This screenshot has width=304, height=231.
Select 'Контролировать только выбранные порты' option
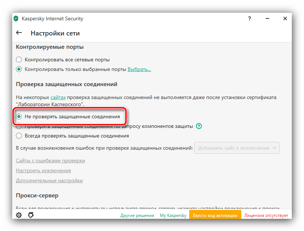tap(19, 69)
